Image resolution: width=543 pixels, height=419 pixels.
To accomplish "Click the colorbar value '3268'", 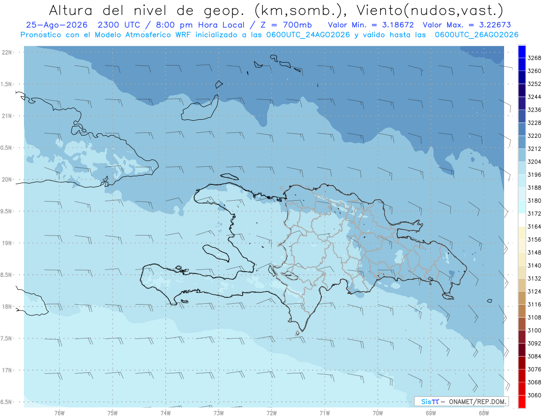I will tap(534, 58).
